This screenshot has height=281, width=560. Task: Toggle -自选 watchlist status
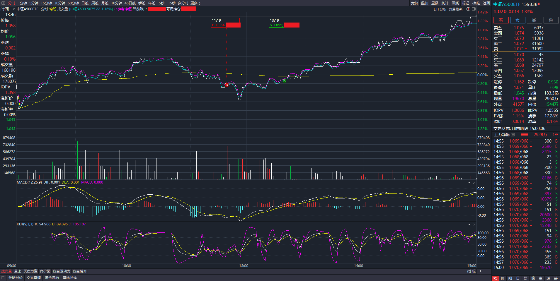[476, 3]
